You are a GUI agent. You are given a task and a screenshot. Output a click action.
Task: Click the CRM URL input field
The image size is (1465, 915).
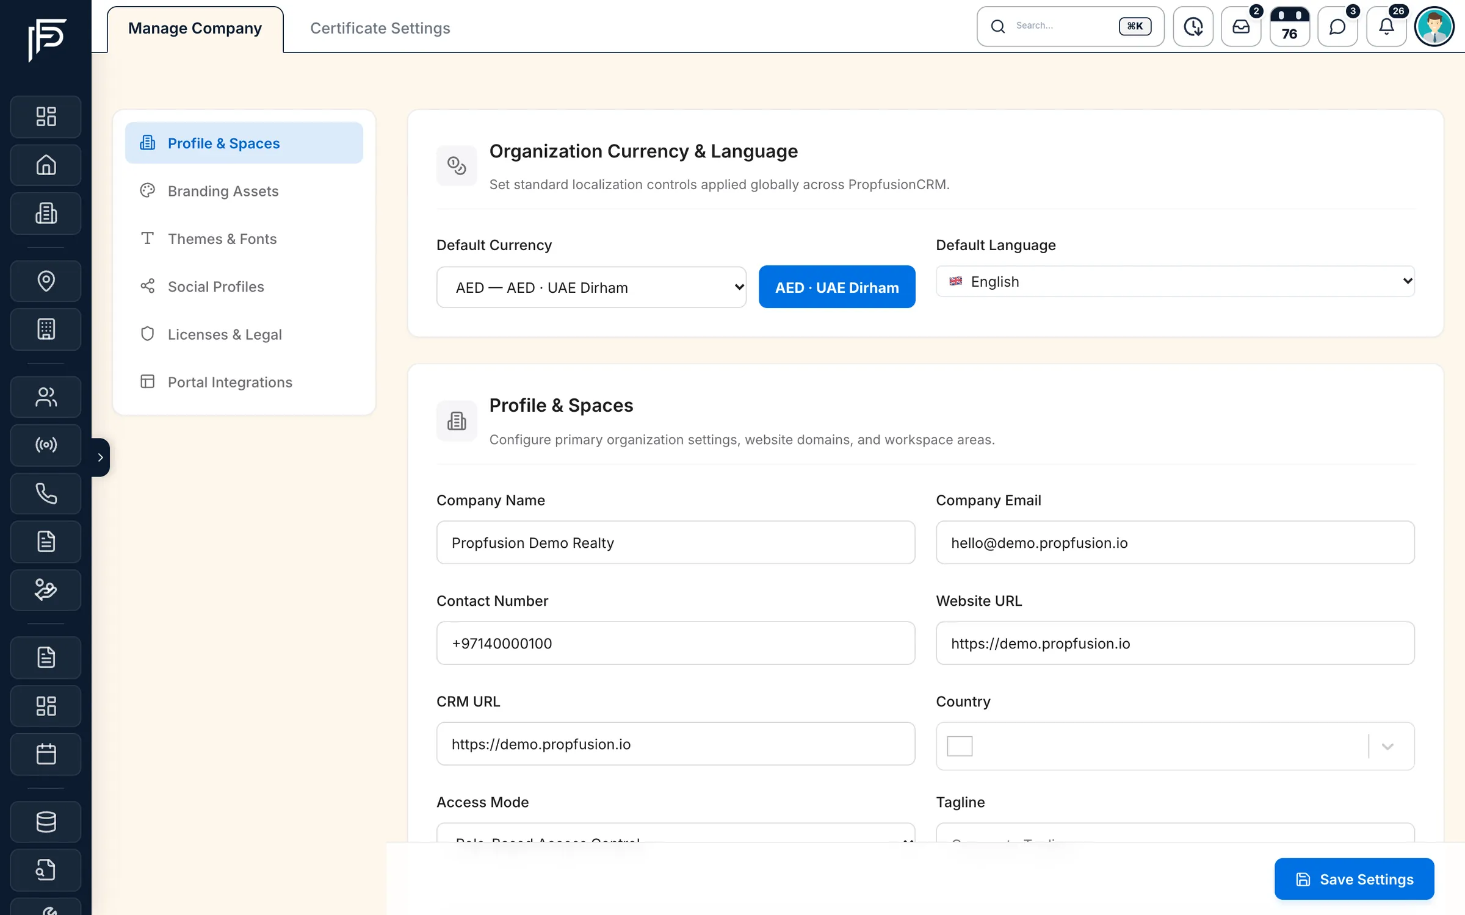675,744
